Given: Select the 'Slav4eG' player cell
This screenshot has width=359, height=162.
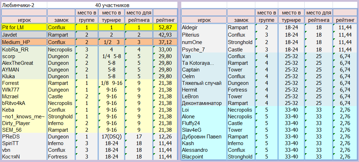Looking at the screenshot, I should [204, 130].
